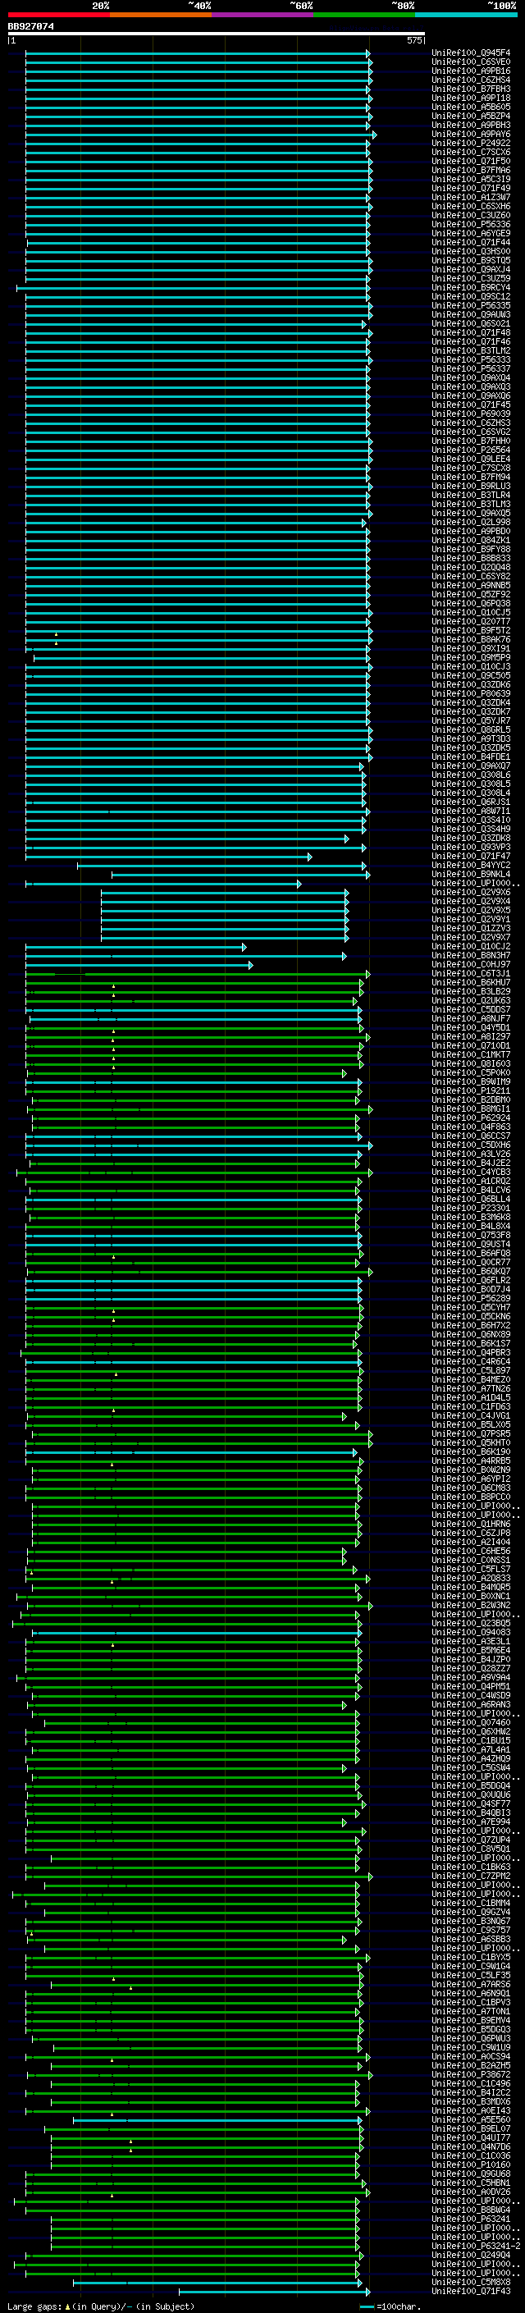Click the orange ~40% identity legend segment
The image size is (525, 2313).
pos(161,13)
